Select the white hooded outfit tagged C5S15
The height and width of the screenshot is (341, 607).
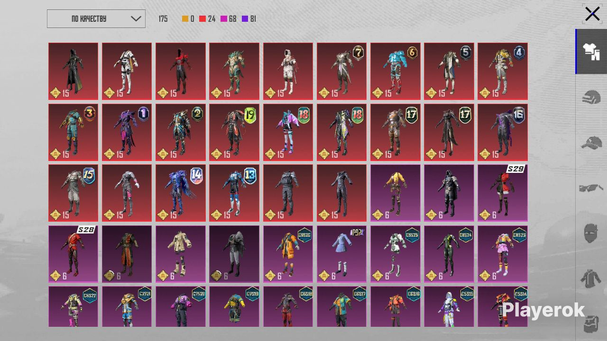point(449,306)
